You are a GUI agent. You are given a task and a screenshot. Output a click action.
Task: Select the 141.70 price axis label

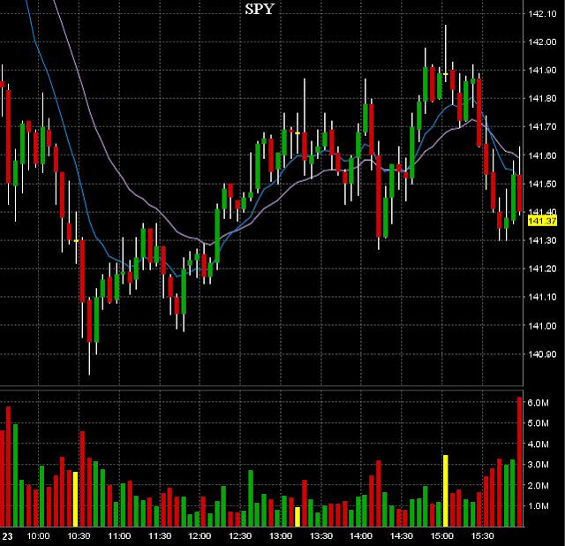click(542, 126)
